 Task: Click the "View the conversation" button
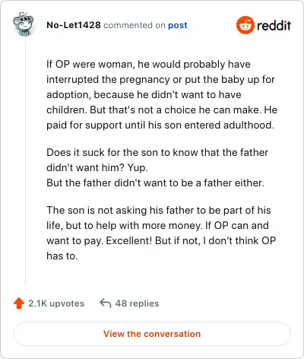152,334
